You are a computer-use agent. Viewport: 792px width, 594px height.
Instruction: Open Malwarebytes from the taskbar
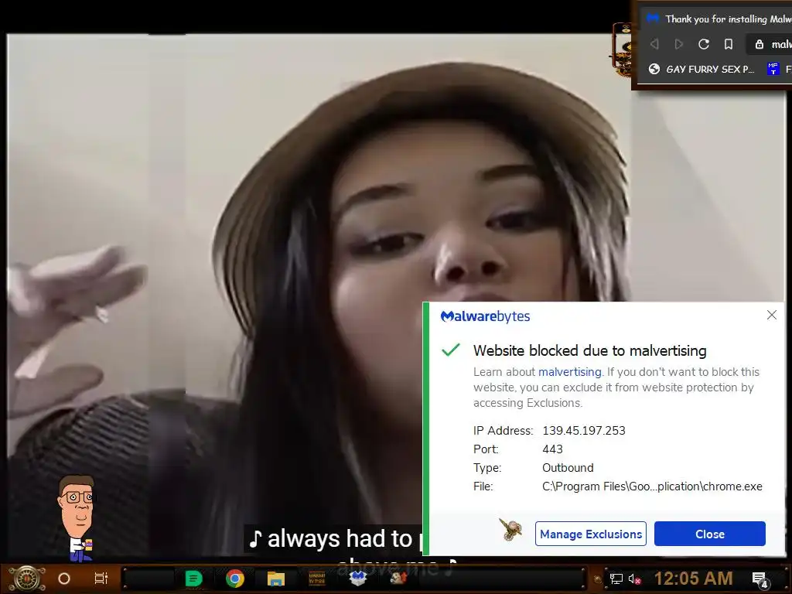tap(357, 579)
